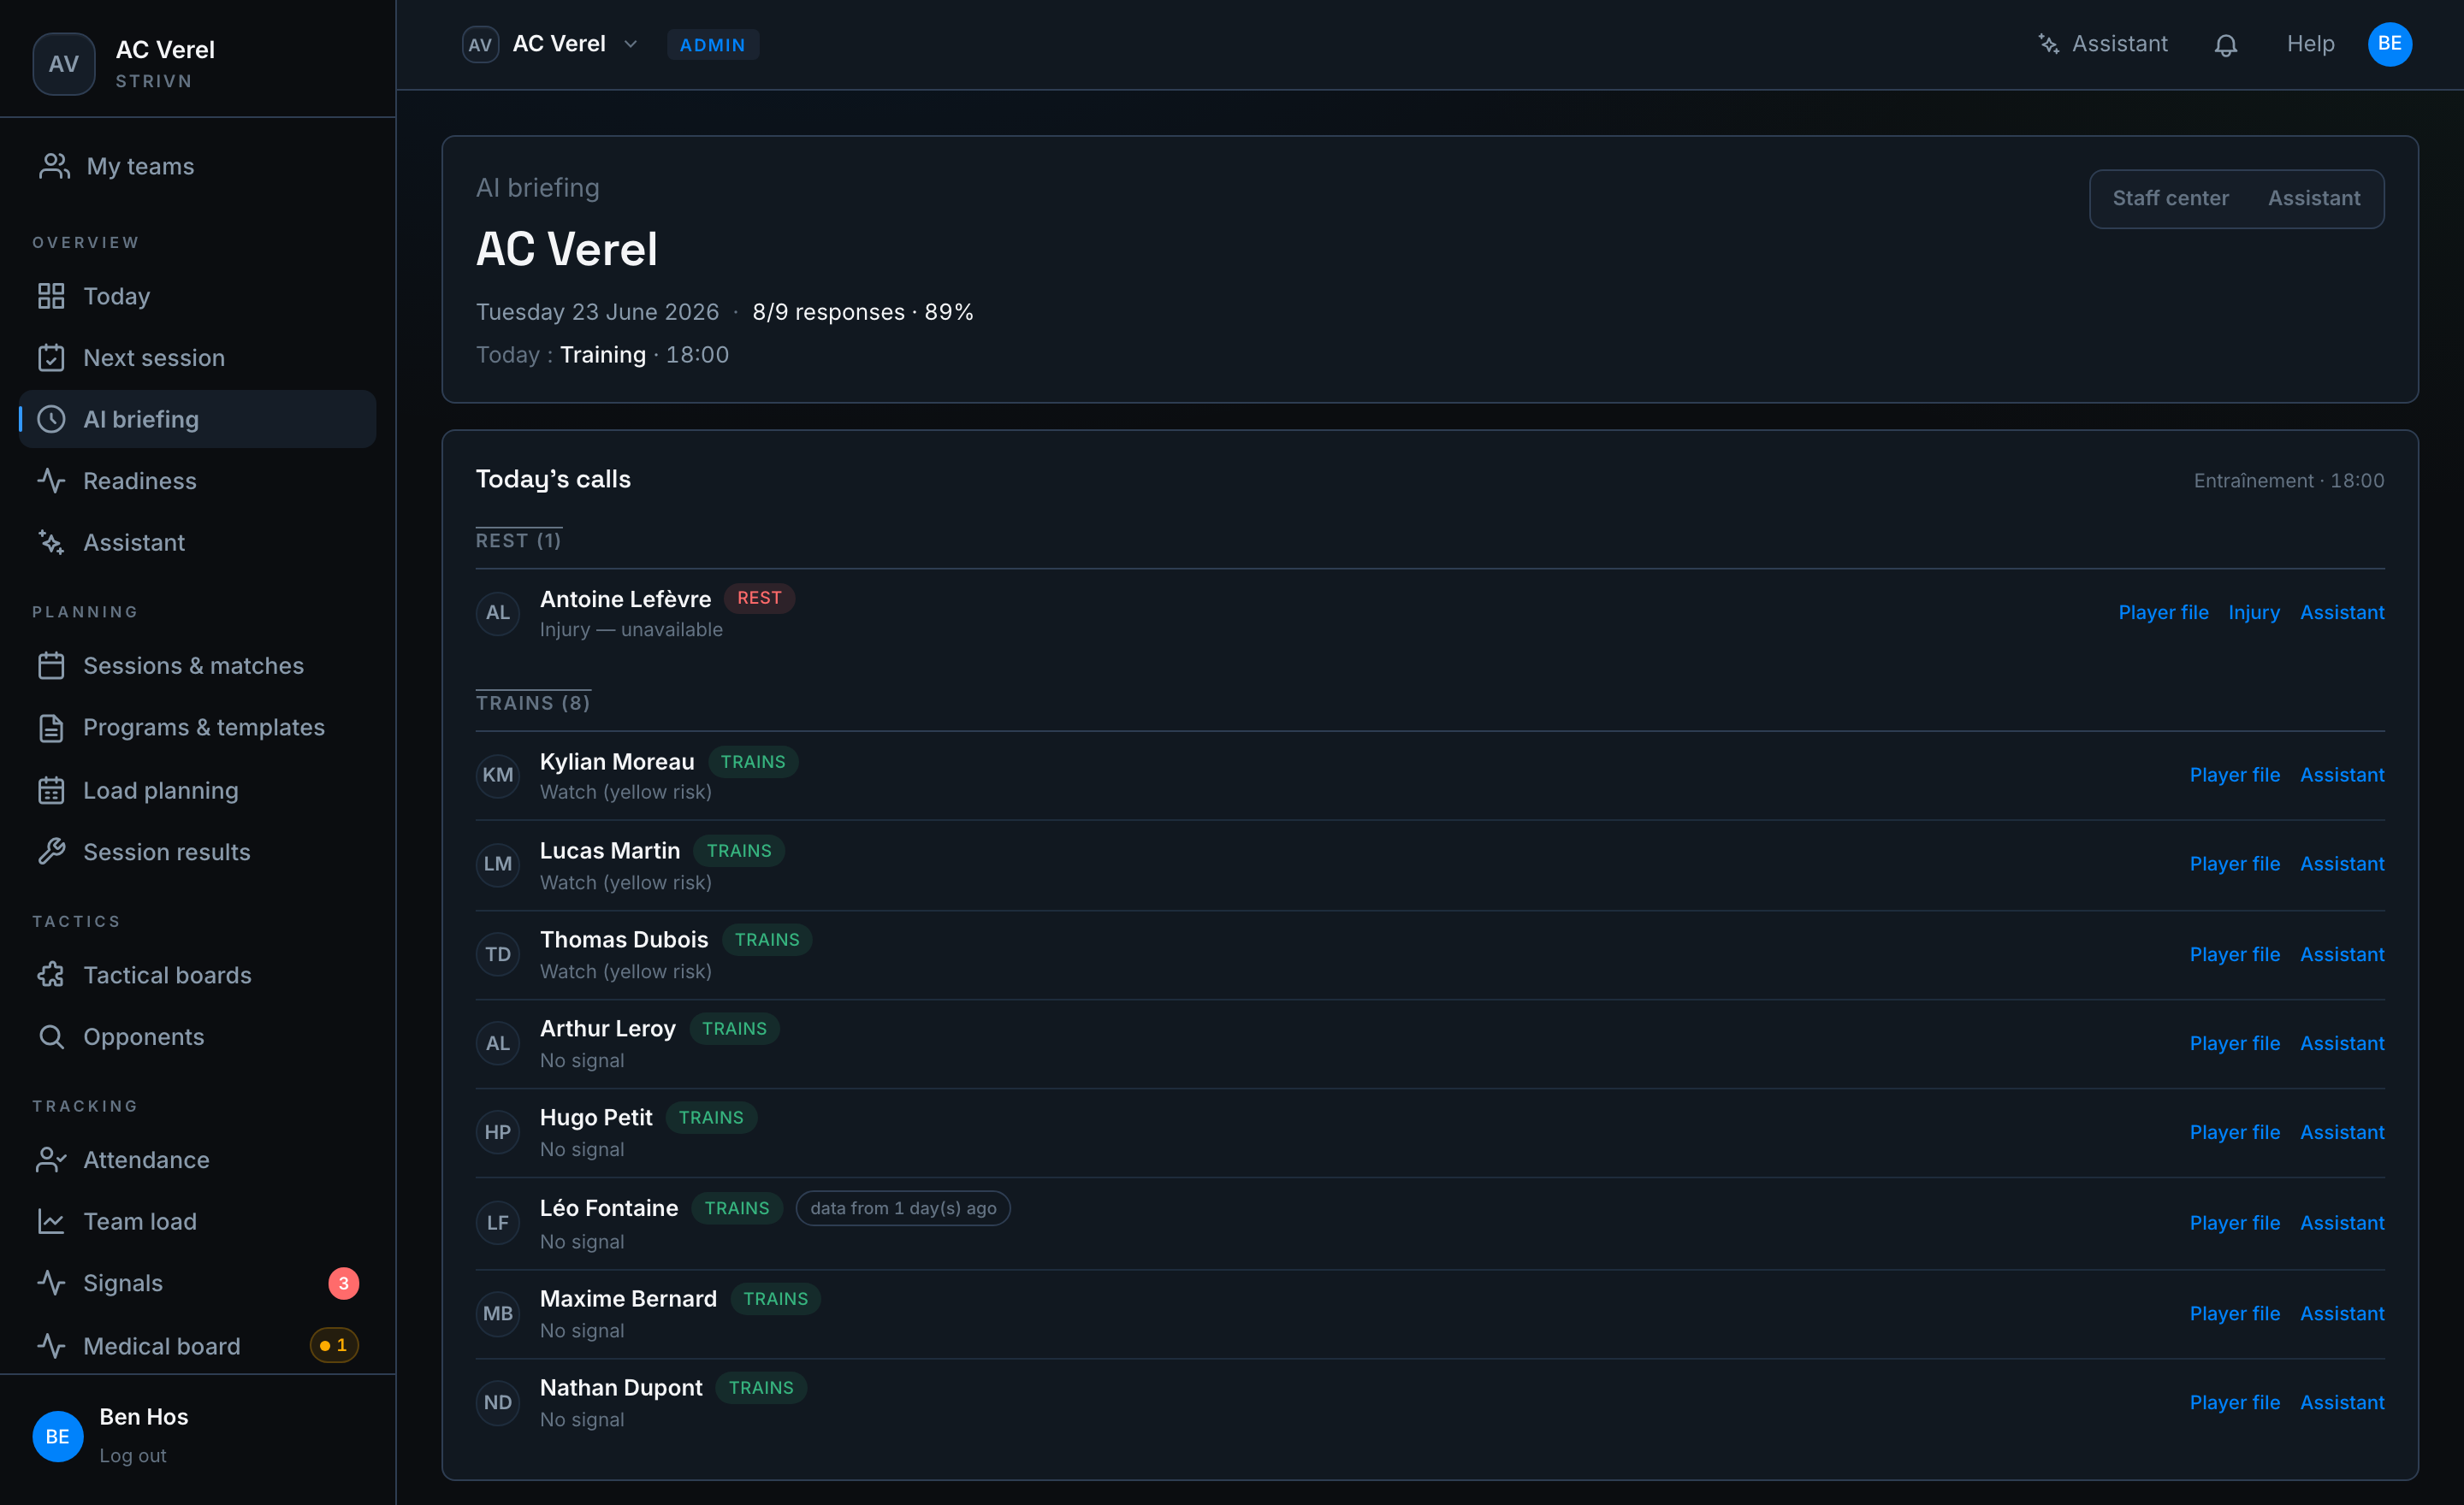Click the Readiness pulse icon
This screenshot has height=1505, width=2464.
(x=51, y=481)
